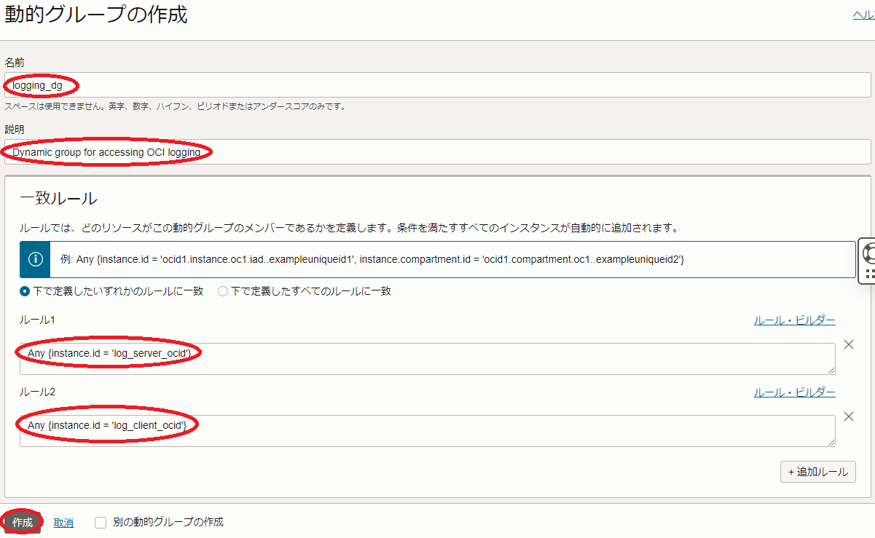Delete Rule 2 using its X icon
The width and height of the screenshot is (875, 538).
coord(848,416)
